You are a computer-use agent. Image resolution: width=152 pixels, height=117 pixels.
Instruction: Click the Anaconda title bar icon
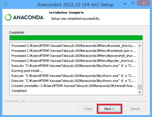(x=5, y=4)
